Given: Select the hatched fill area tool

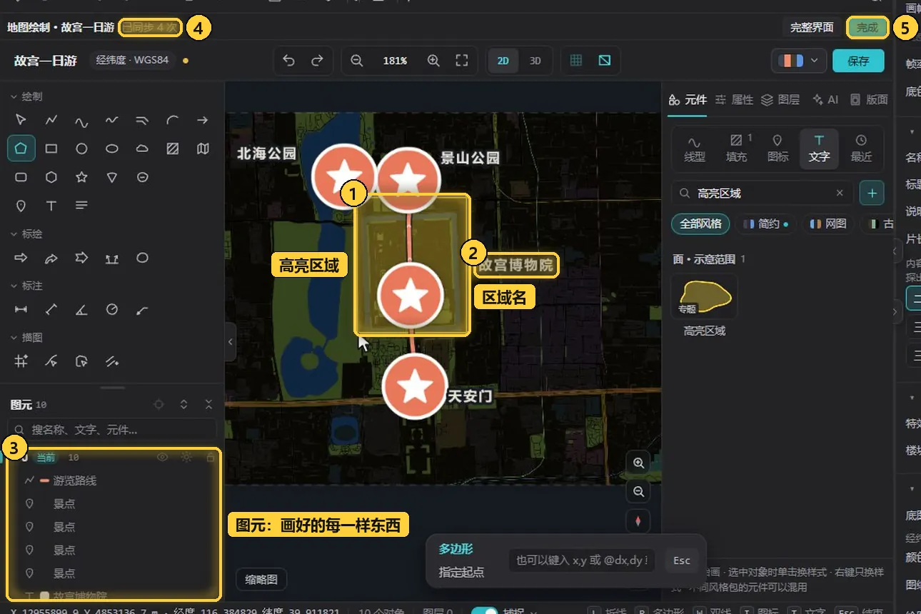Looking at the screenshot, I should tap(172, 149).
